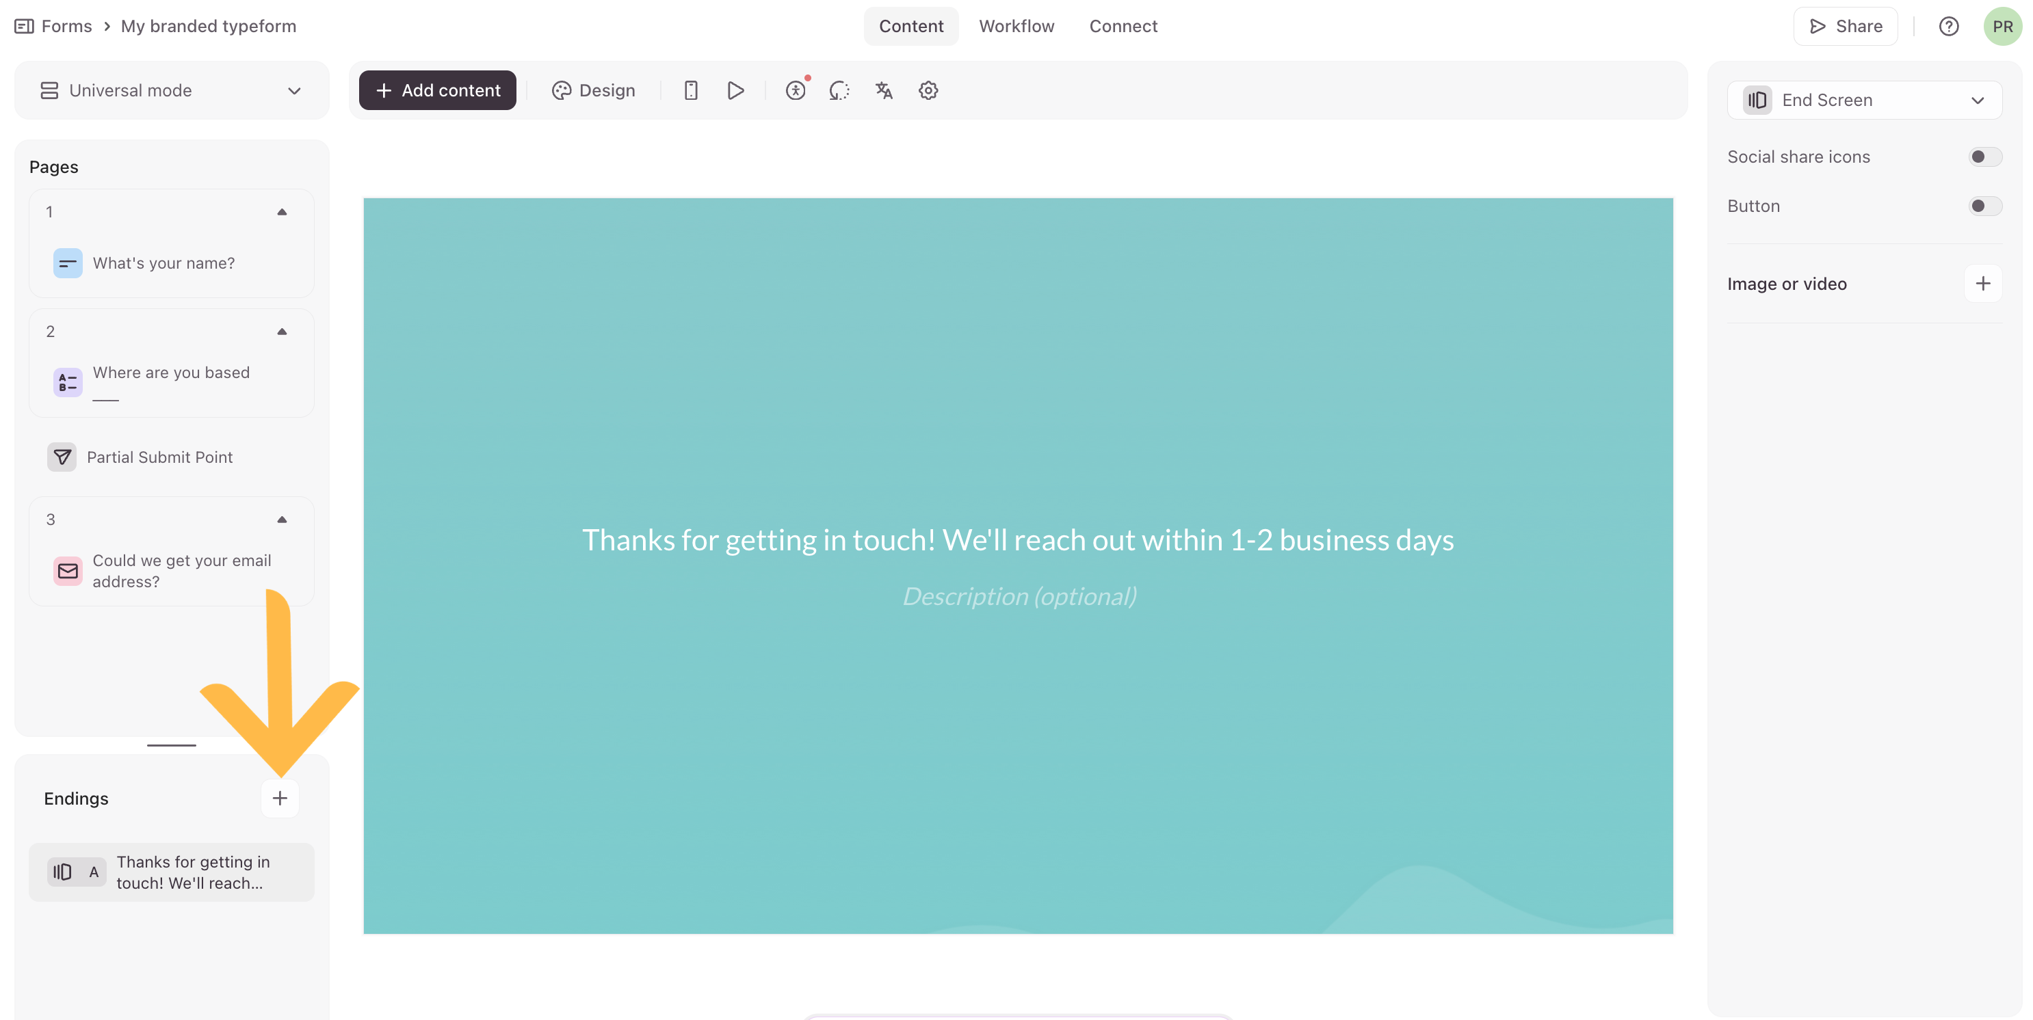Click the Share button
Image resolution: width=2033 pixels, height=1020 pixels.
point(1845,26)
